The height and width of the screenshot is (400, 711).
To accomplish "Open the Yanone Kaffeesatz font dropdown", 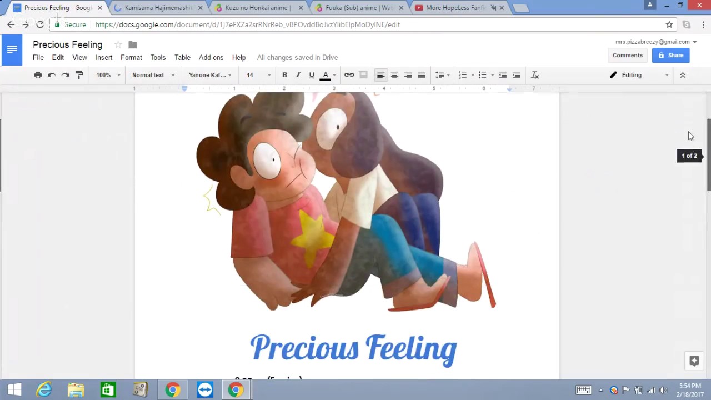I will pyautogui.click(x=210, y=75).
